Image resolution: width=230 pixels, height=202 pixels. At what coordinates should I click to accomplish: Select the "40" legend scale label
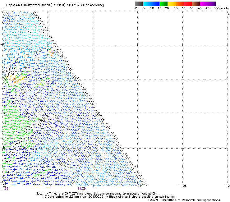(x=200, y=8)
